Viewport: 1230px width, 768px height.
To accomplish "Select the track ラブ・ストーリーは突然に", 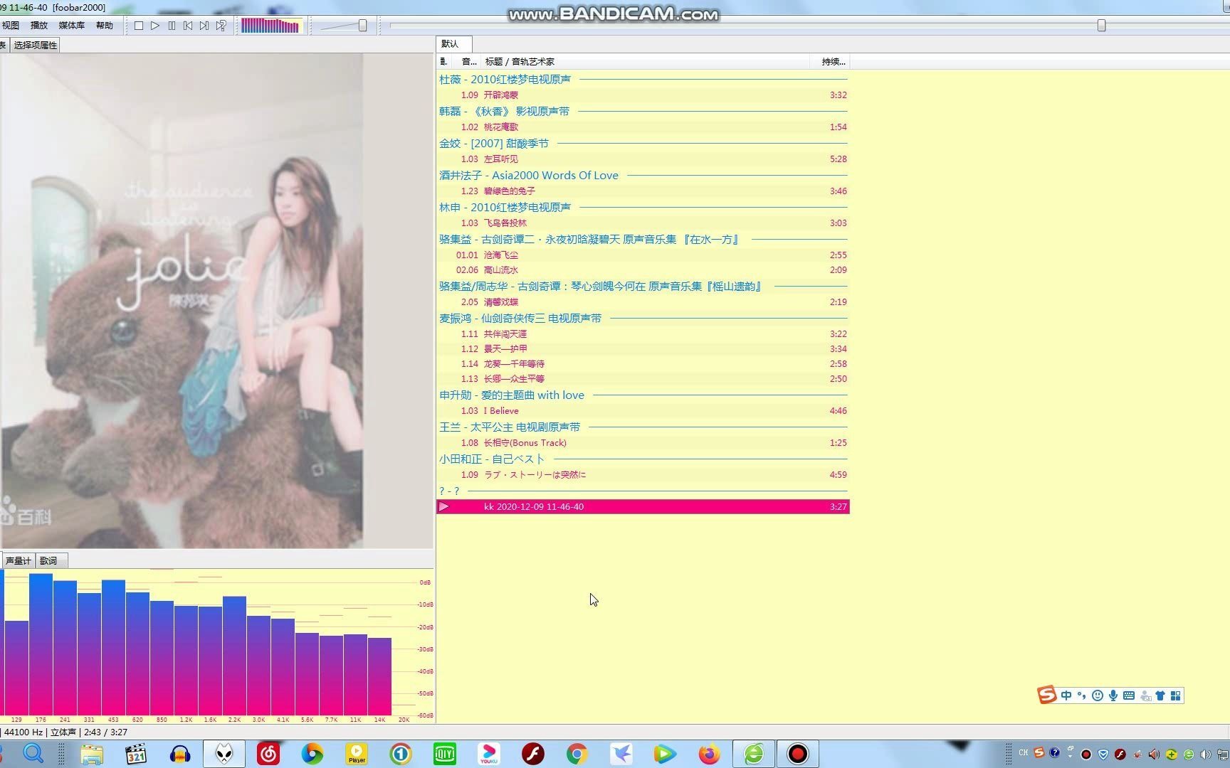I will click(x=643, y=474).
